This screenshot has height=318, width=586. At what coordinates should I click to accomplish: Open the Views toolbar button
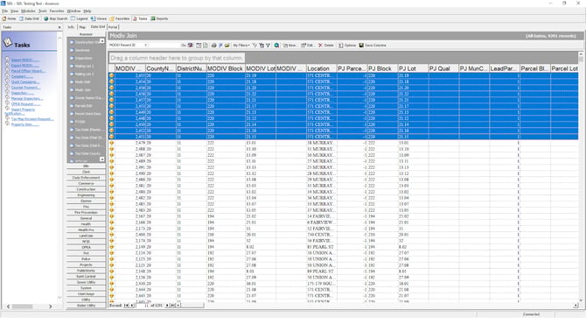point(99,18)
